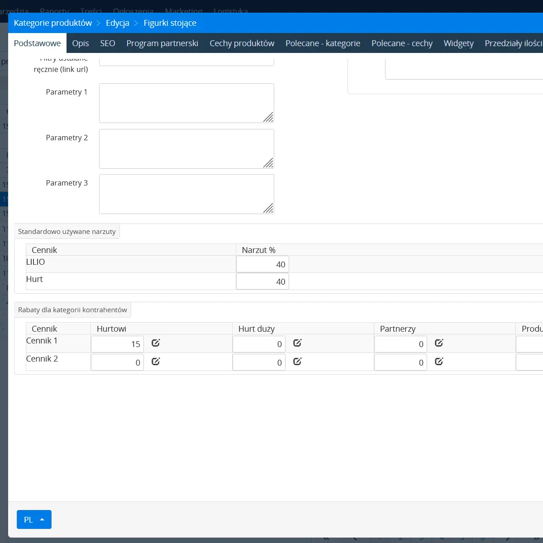Open Raporty menu in background window
This screenshot has height=543, width=543.
[x=54, y=10]
